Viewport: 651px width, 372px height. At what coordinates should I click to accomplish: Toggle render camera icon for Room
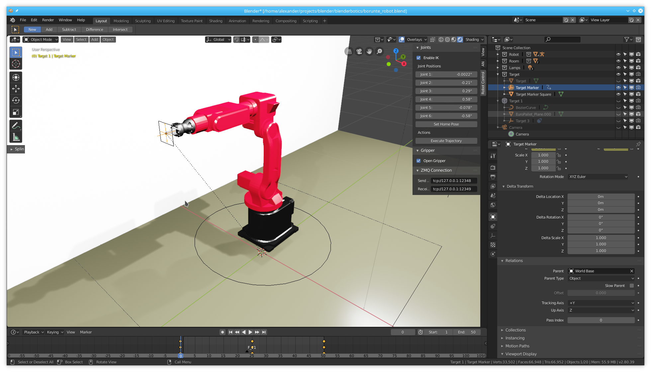(638, 61)
